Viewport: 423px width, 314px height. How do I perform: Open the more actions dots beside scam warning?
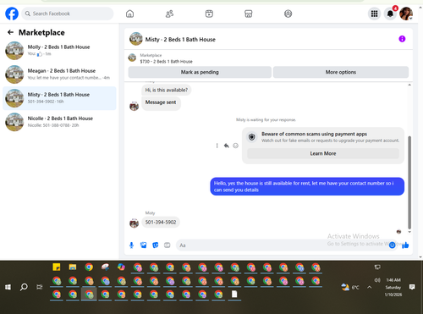point(217,146)
